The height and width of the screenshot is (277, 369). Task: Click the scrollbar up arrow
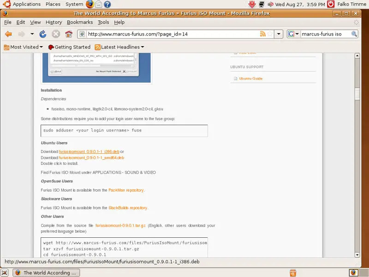click(357, 56)
